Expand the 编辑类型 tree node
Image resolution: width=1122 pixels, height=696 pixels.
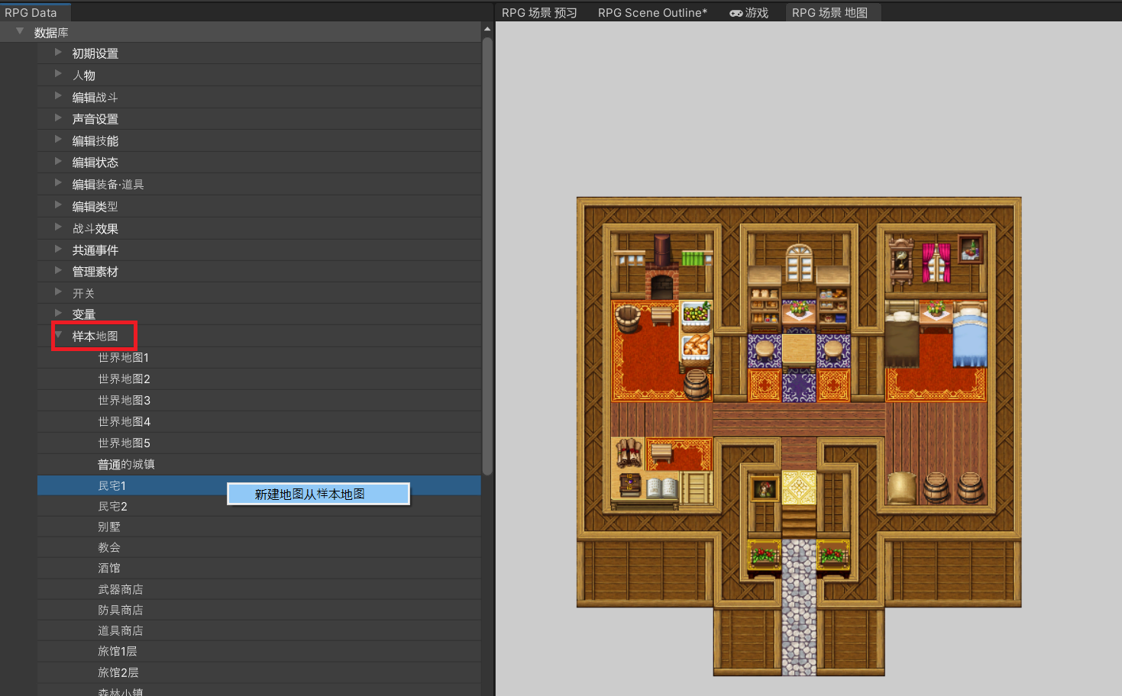coord(58,205)
